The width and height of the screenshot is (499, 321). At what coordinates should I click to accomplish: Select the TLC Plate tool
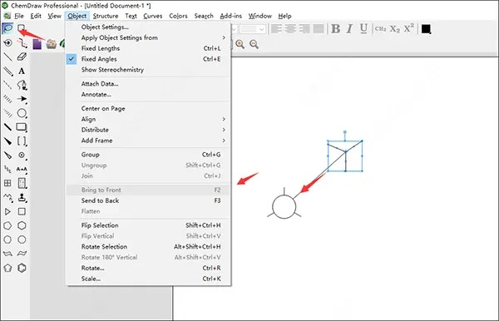(22, 183)
